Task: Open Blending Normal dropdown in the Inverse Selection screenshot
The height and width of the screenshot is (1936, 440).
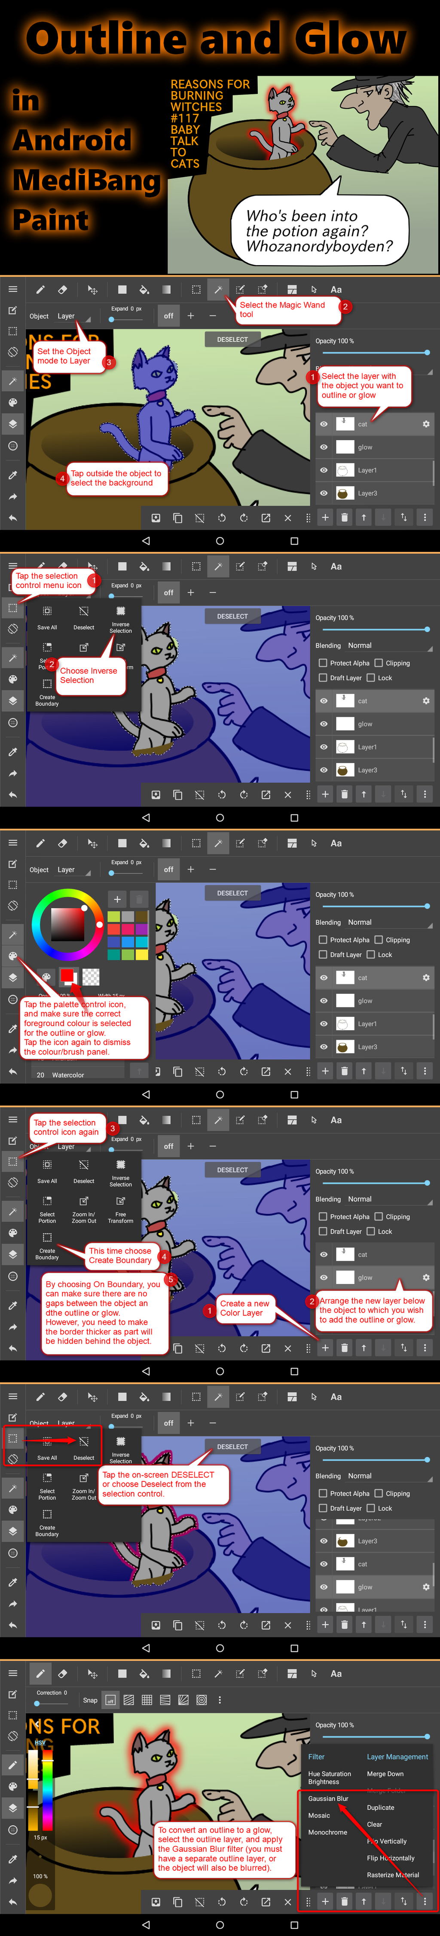Action: [391, 646]
